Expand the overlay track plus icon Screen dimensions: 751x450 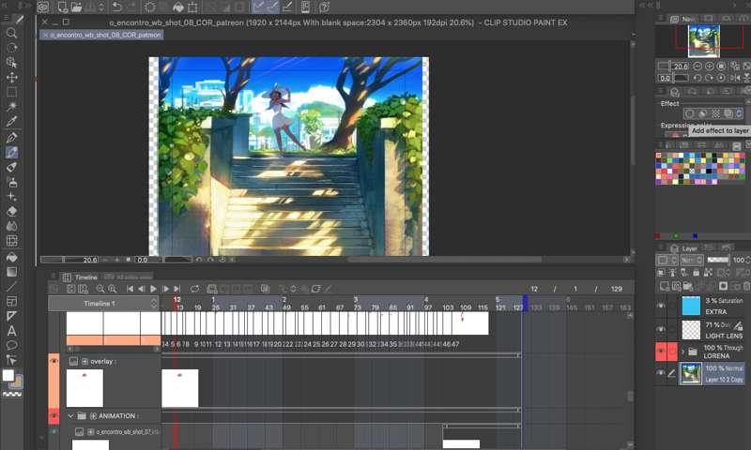pos(84,362)
